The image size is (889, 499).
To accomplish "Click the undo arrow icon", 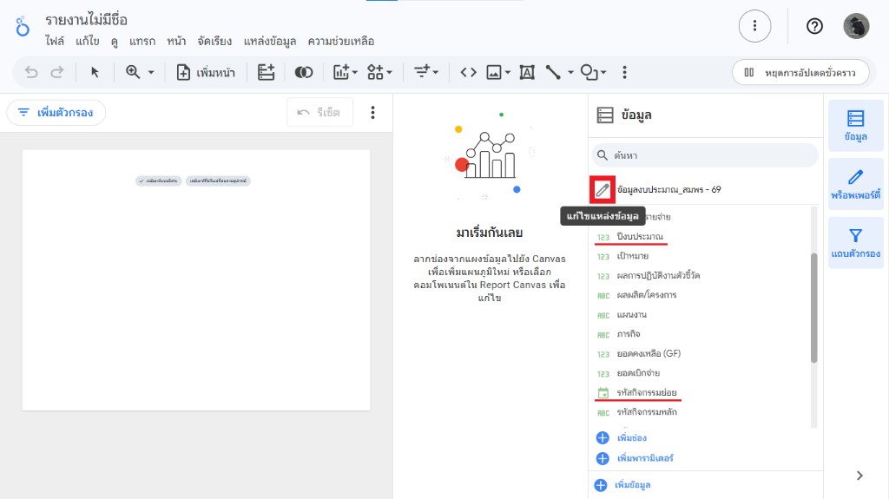I will [31, 73].
